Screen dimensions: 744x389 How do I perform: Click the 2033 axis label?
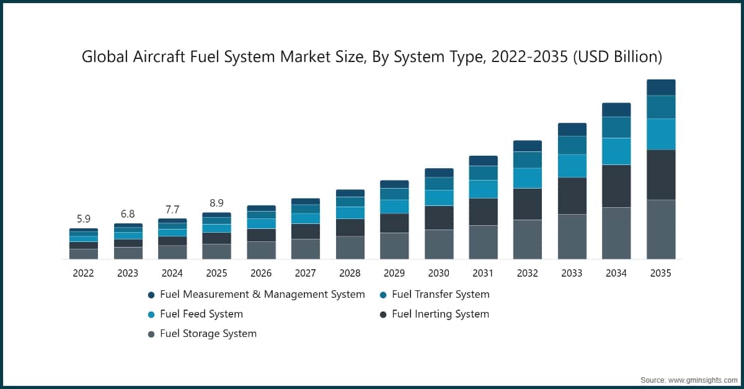click(x=572, y=273)
